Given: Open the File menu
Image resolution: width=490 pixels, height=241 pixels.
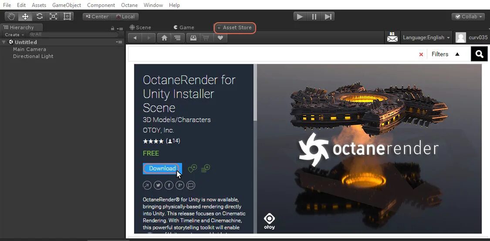Looking at the screenshot, I should 7,5.
